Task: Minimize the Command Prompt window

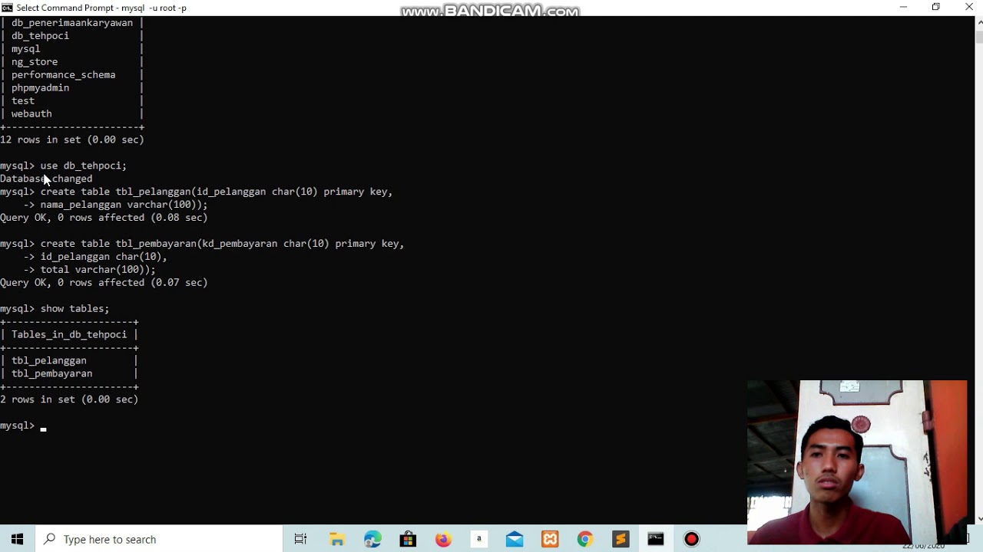Action: pos(903,8)
